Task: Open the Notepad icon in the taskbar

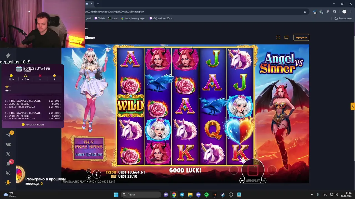Action: coord(239,195)
